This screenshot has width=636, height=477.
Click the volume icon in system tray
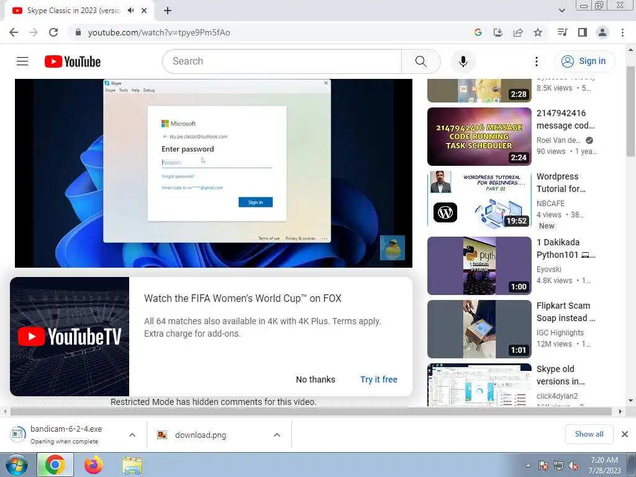click(573, 466)
